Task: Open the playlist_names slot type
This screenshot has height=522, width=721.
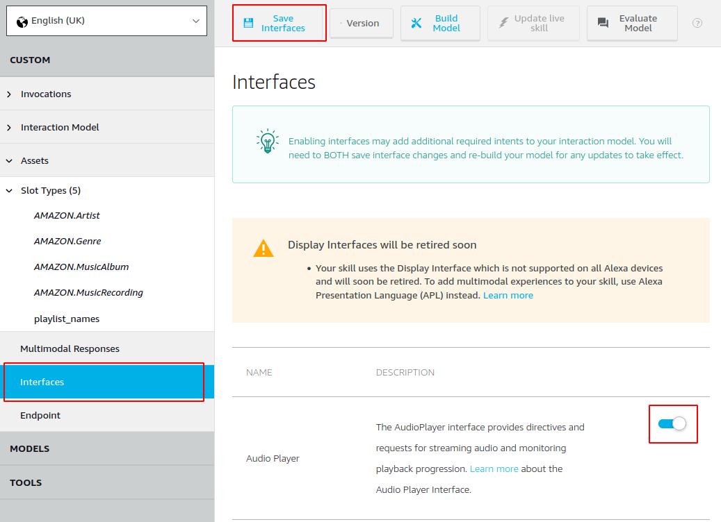Action: (x=67, y=319)
